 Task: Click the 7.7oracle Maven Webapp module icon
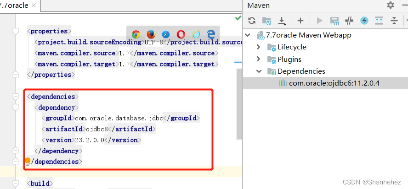click(x=261, y=35)
